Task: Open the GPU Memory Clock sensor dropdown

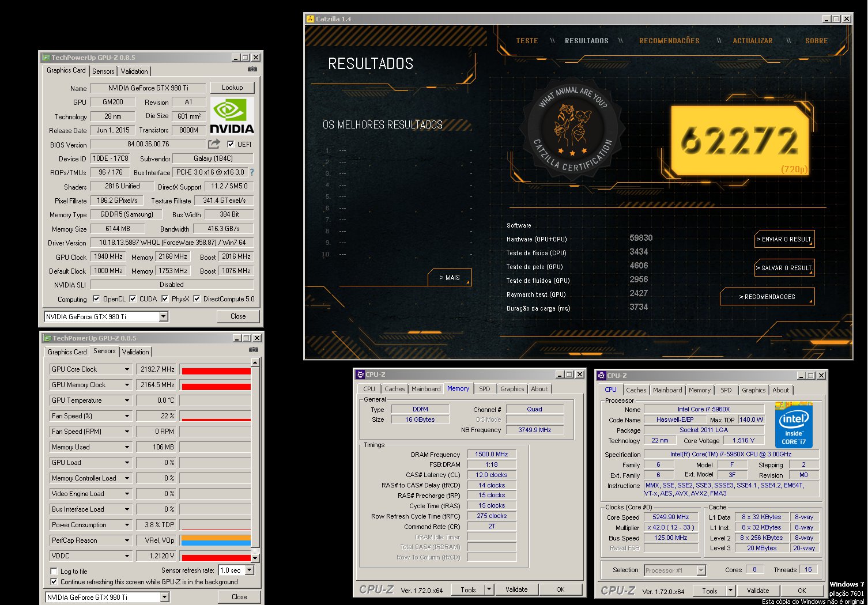Action: (x=127, y=385)
